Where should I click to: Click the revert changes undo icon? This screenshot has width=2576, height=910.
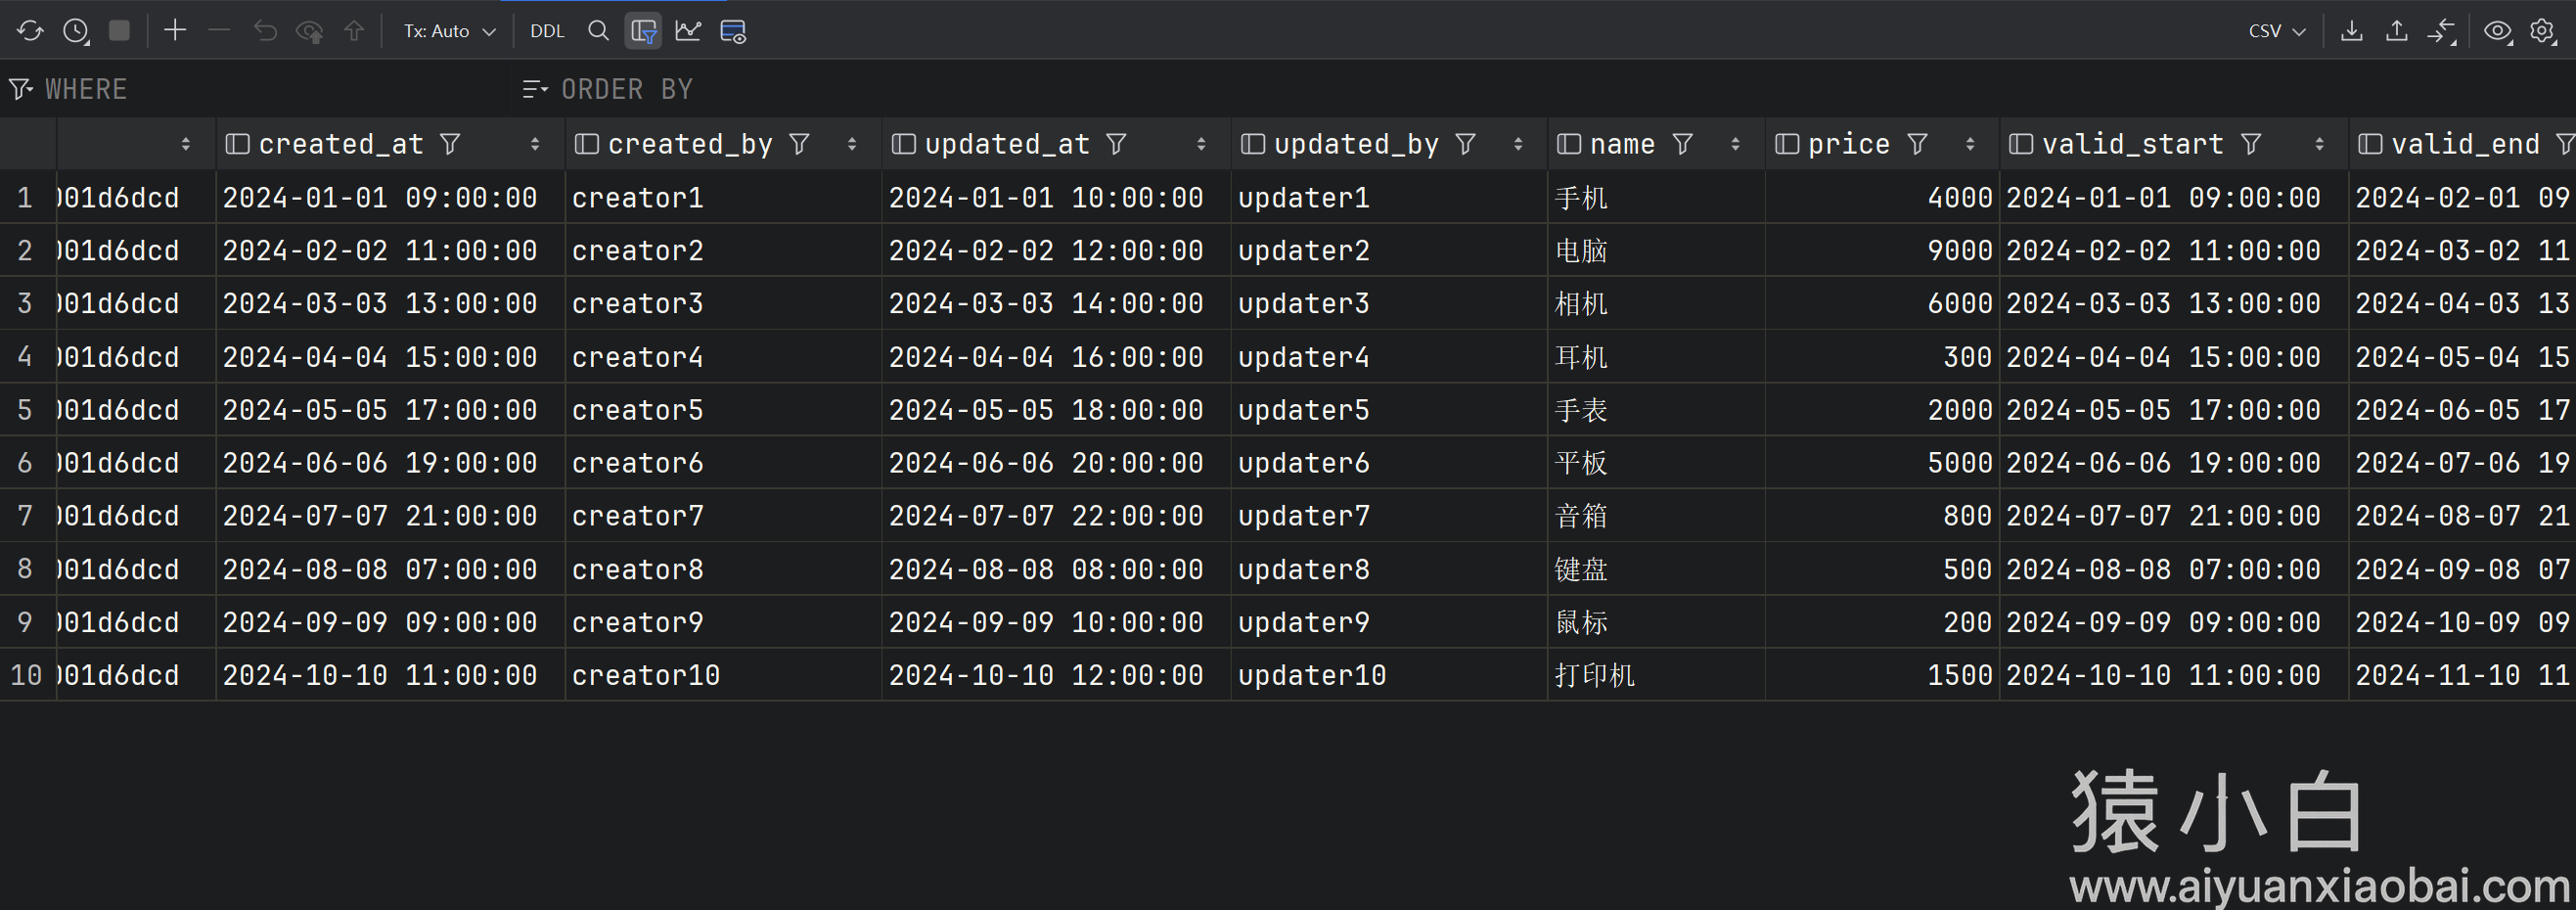265,31
